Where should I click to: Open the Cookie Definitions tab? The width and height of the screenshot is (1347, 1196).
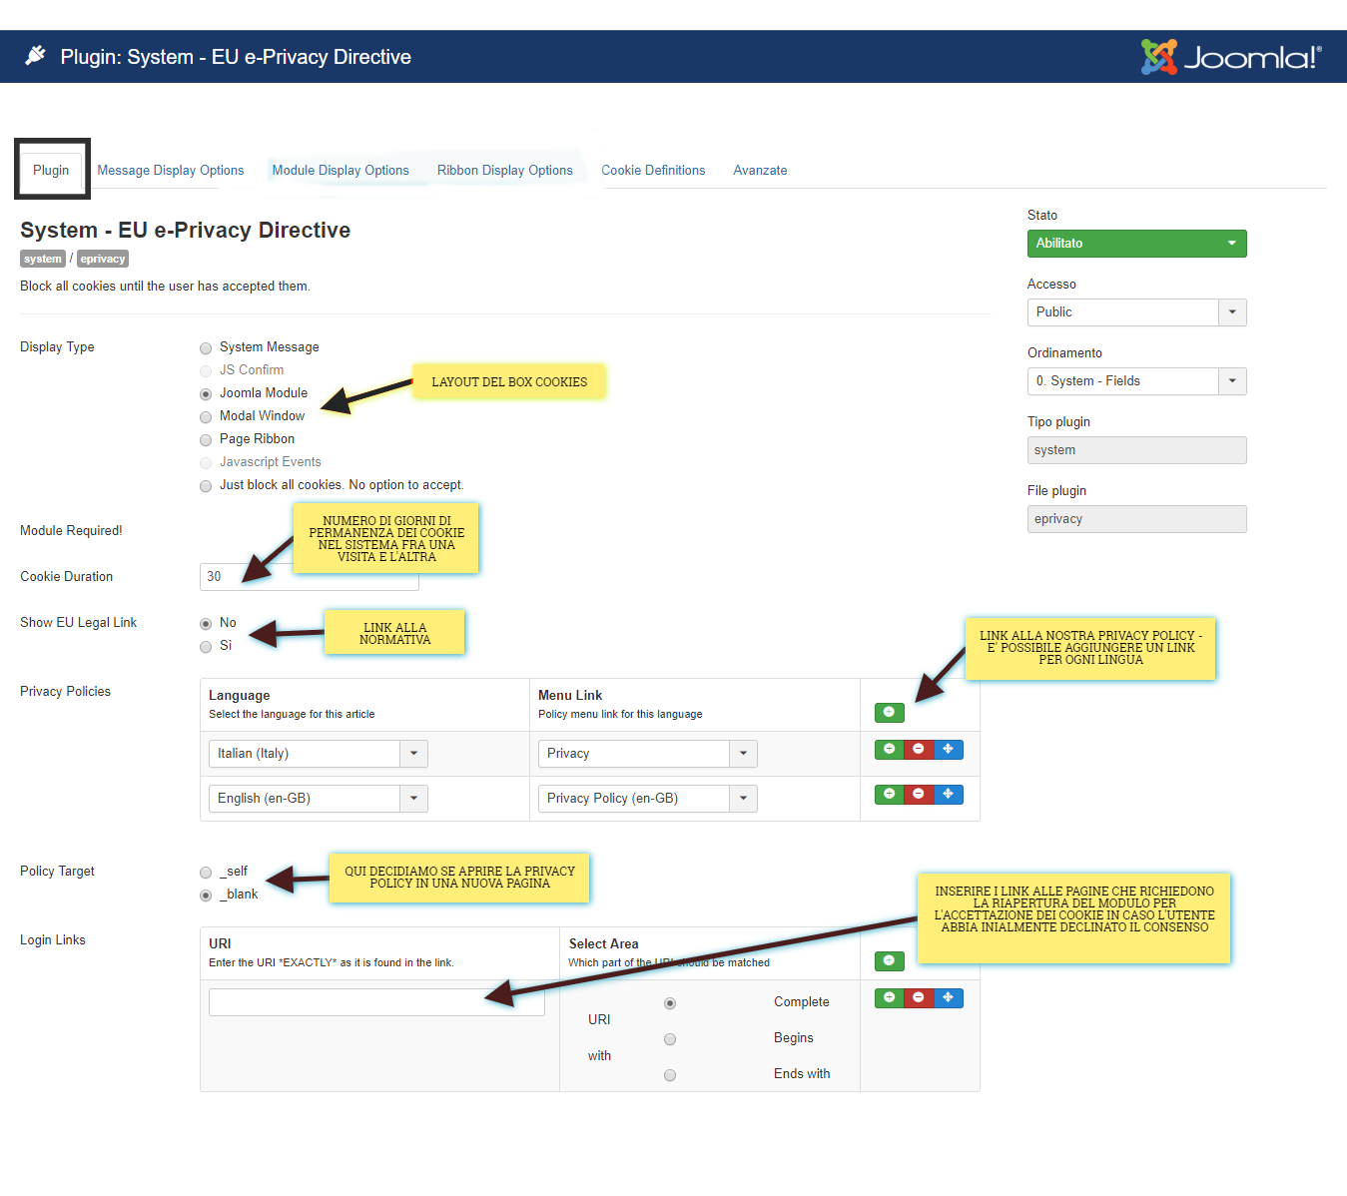click(x=653, y=171)
